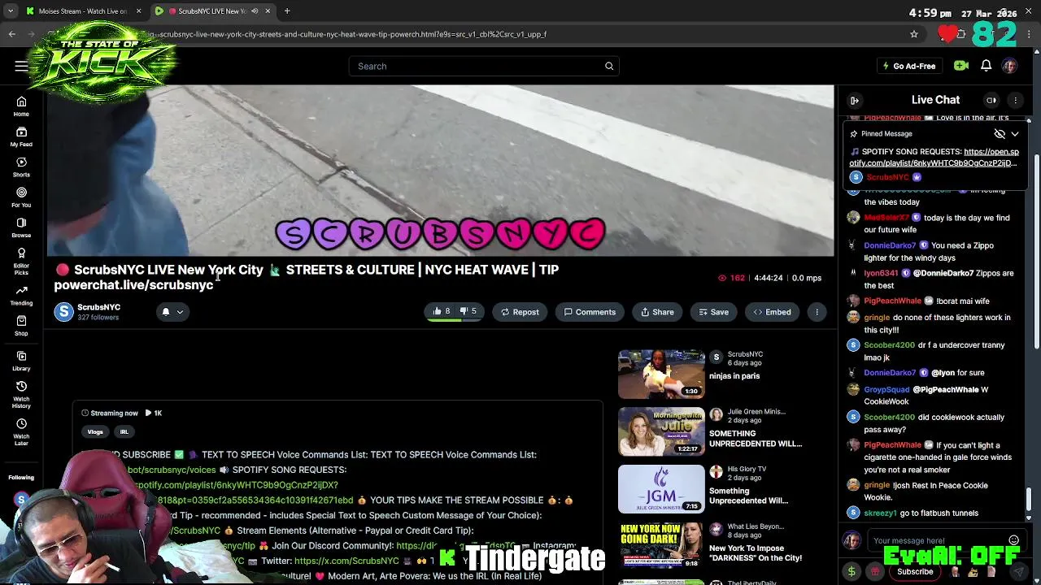This screenshot has height=585, width=1041.
Task: Open a new browser tab
Action: point(287,11)
